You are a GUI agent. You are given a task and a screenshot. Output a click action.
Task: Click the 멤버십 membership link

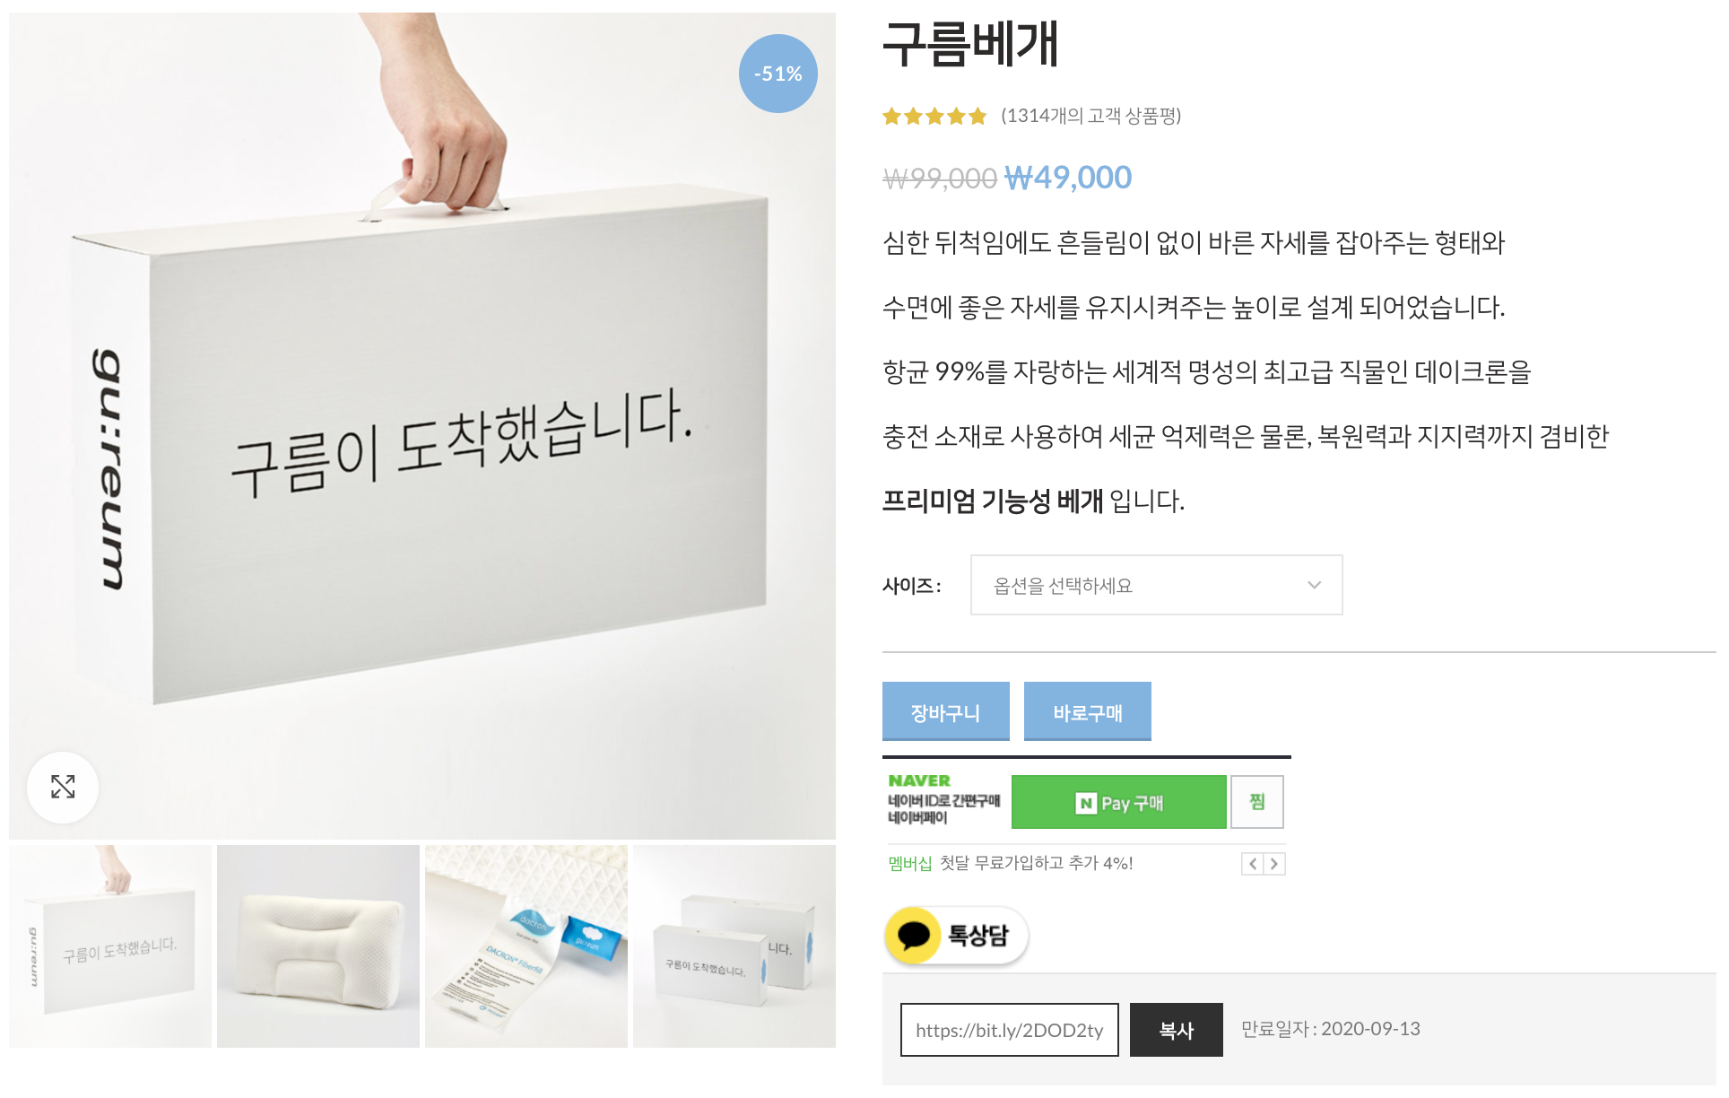tap(910, 863)
